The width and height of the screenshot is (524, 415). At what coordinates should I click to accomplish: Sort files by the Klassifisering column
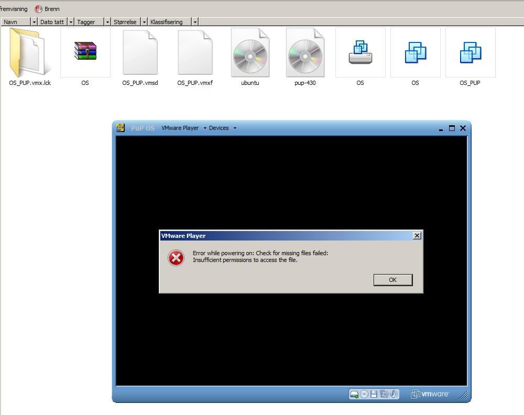[169, 21]
